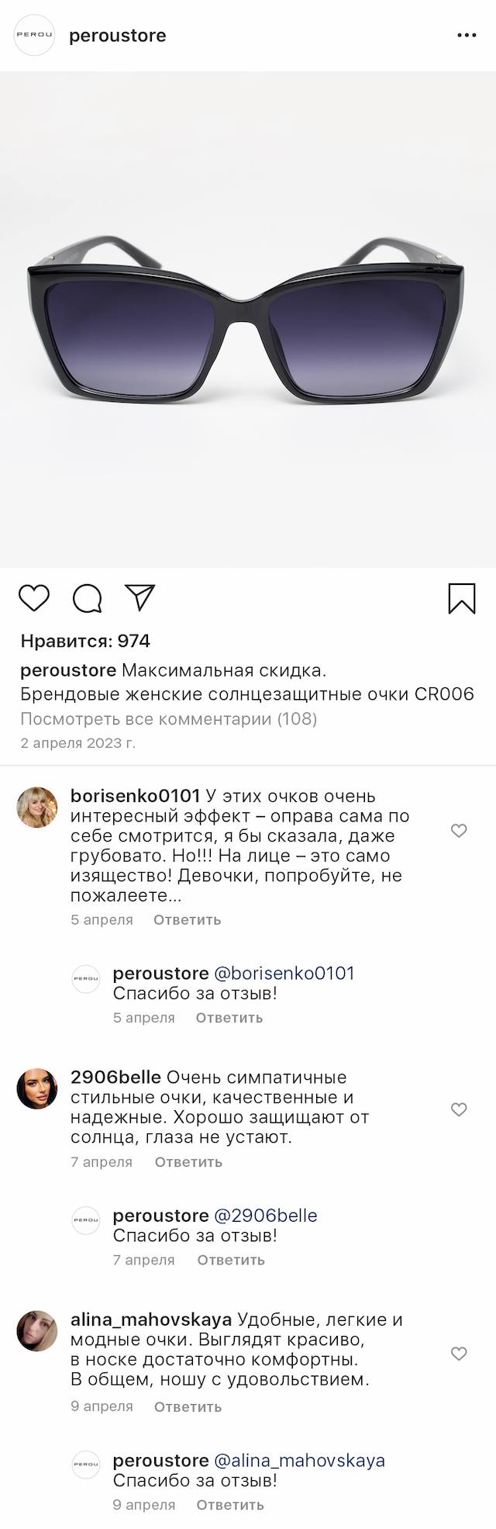The image size is (496, 1529).
Task: Like 2906belle's comment
Action: 459,1109
